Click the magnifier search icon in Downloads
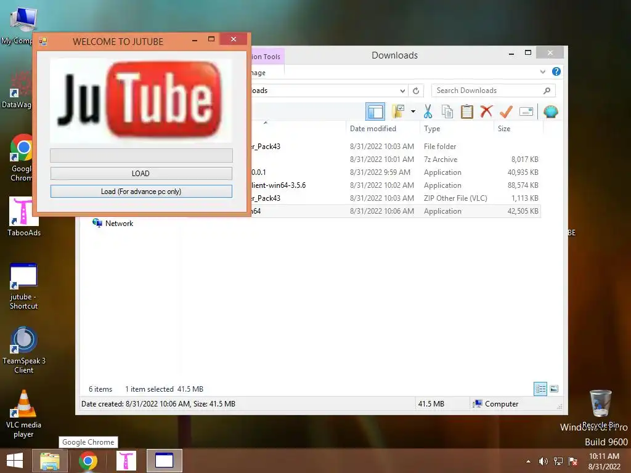The width and height of the screenshot is (631, 473). tap(547, 91)
